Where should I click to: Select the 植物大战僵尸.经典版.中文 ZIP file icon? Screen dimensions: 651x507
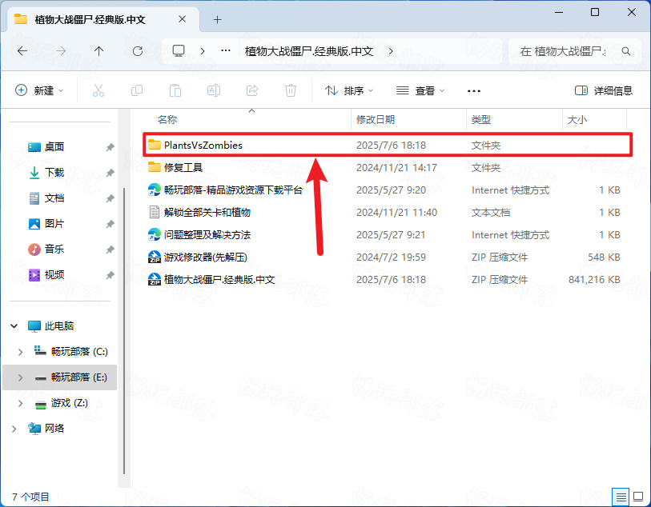point(155,279)
